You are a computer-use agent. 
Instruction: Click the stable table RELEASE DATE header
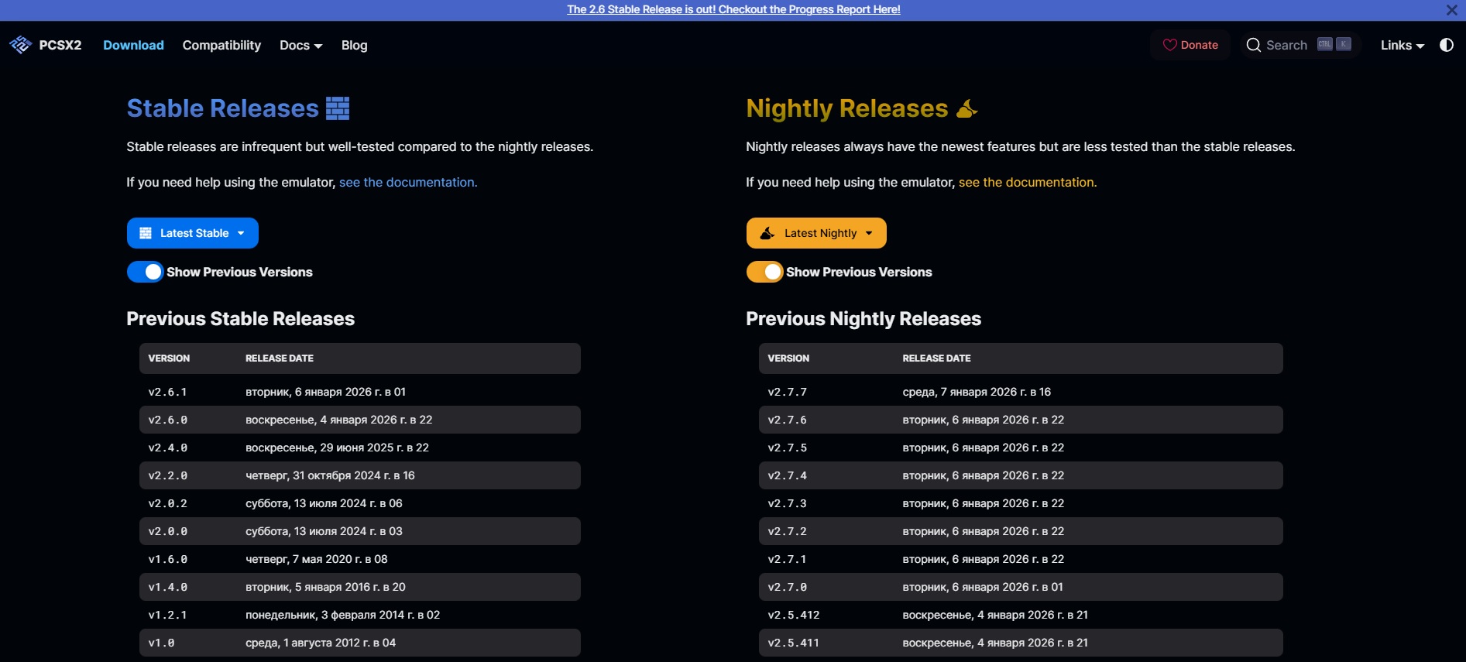280,358
